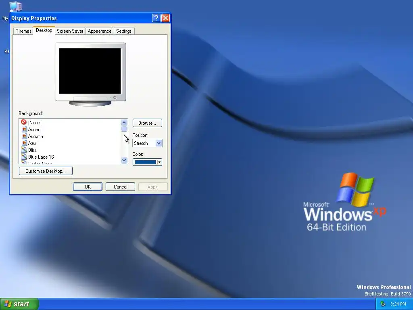Switch to the Desktop tab
This screenshot has height=310, width=413.
(x=44, y=30)
